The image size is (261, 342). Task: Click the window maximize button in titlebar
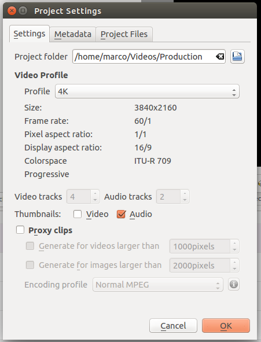[x=23, y=10]
